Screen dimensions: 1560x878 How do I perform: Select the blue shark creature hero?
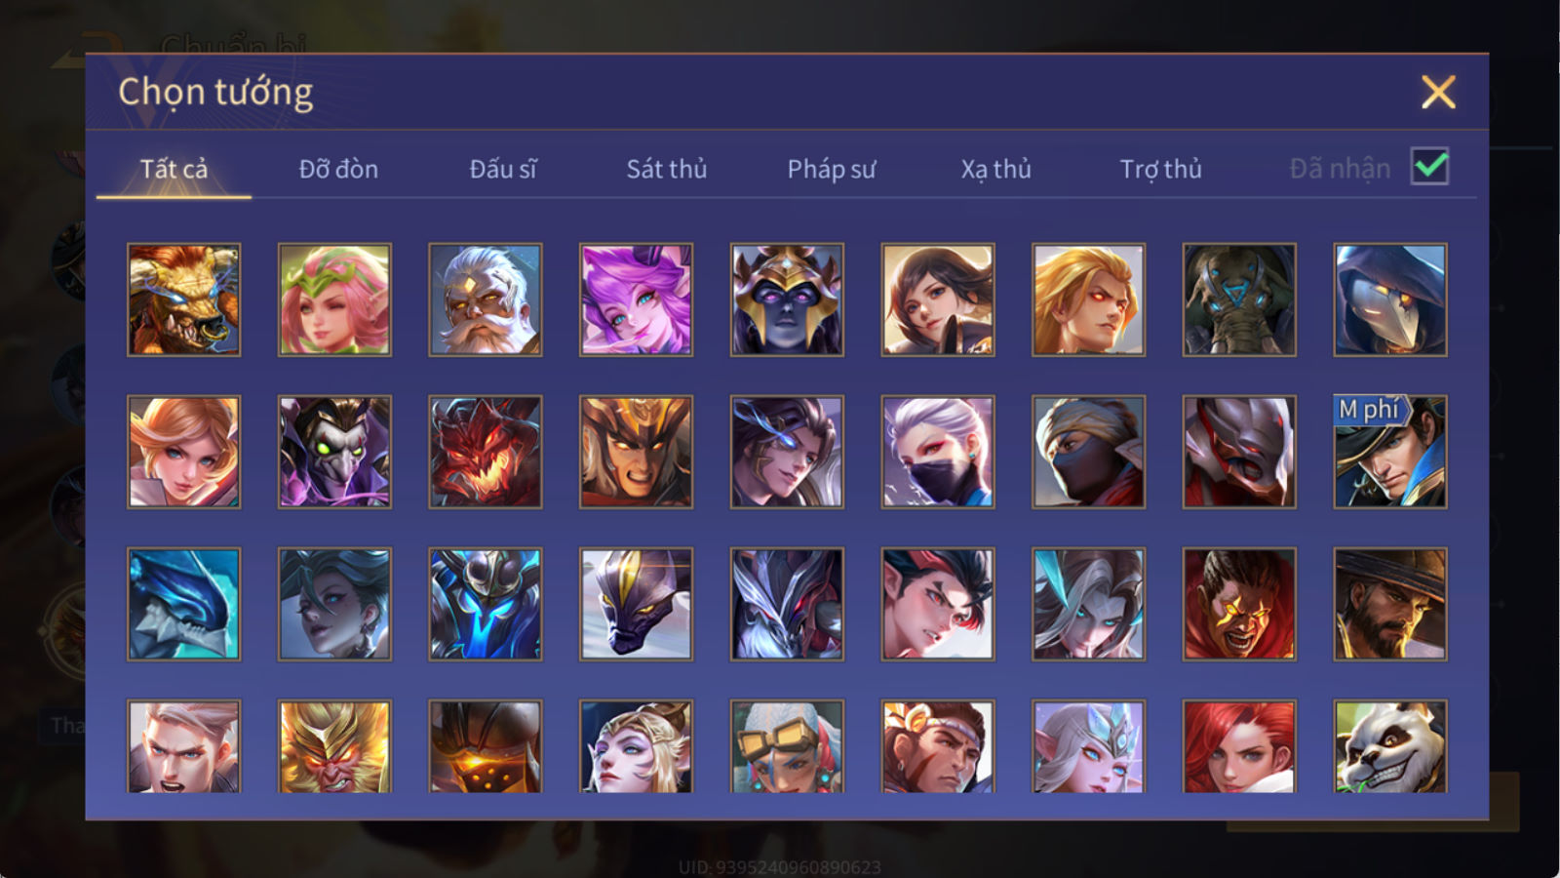[183, 604]
